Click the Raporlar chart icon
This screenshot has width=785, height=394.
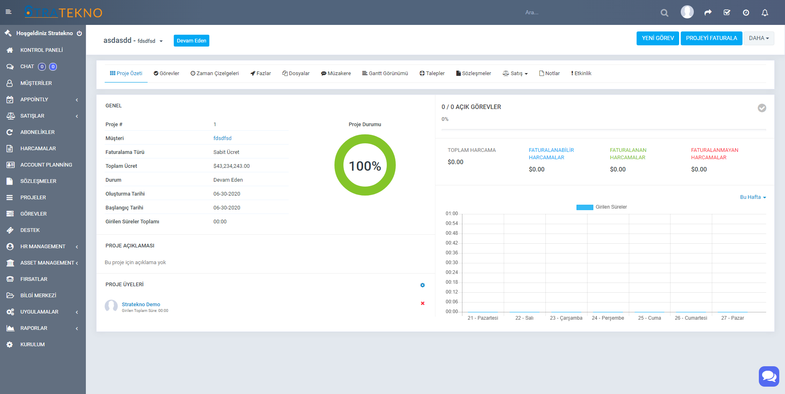pyautogui.click(x=10, y=328)
